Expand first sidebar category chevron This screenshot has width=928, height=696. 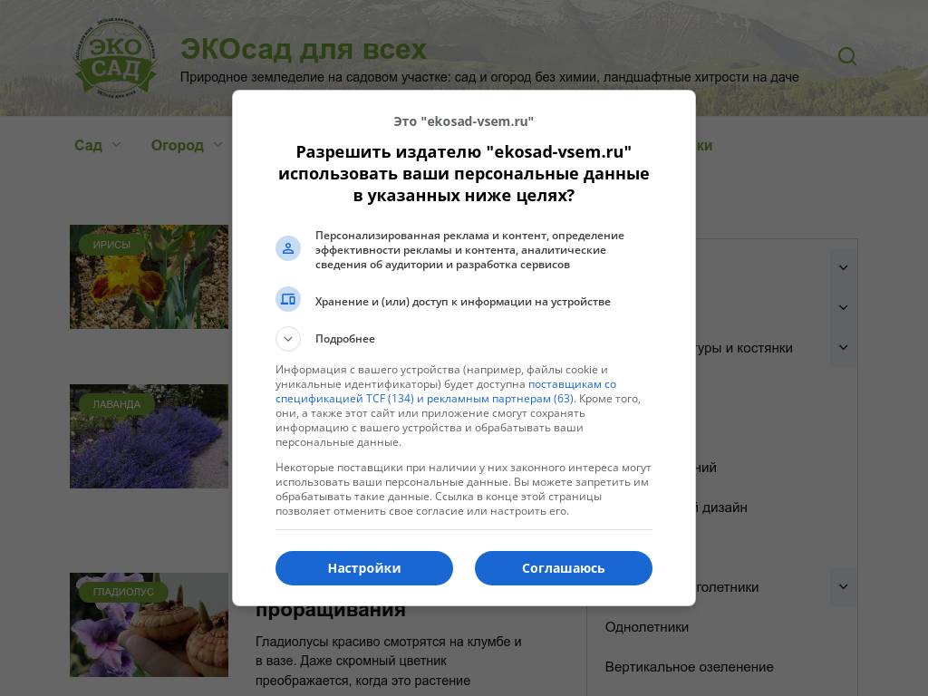[844, 267]
